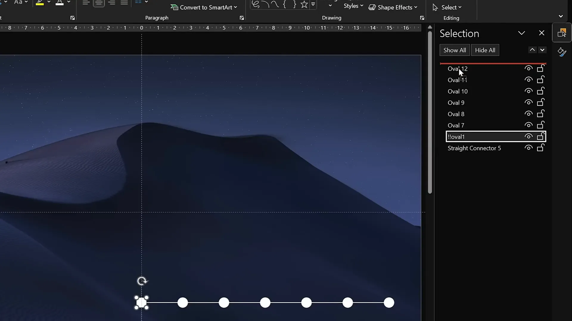
Task: Lock Oval 7 with padlock icon
Action: (540, 125)
